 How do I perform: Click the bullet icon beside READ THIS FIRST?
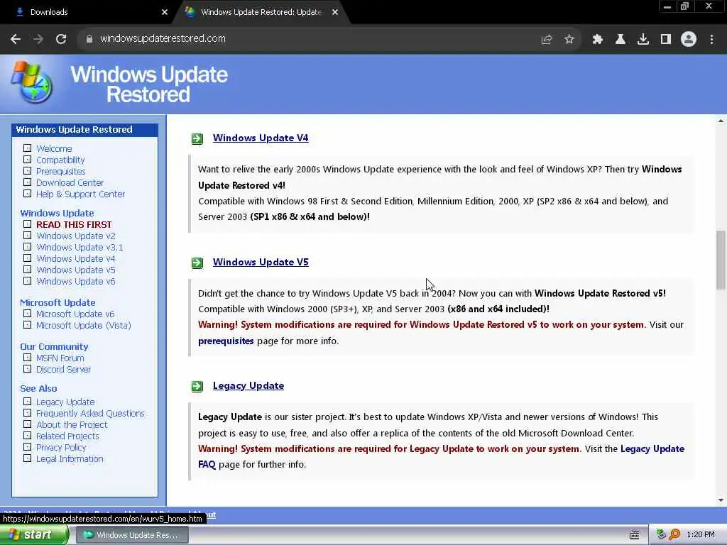(x=28, y=224)
